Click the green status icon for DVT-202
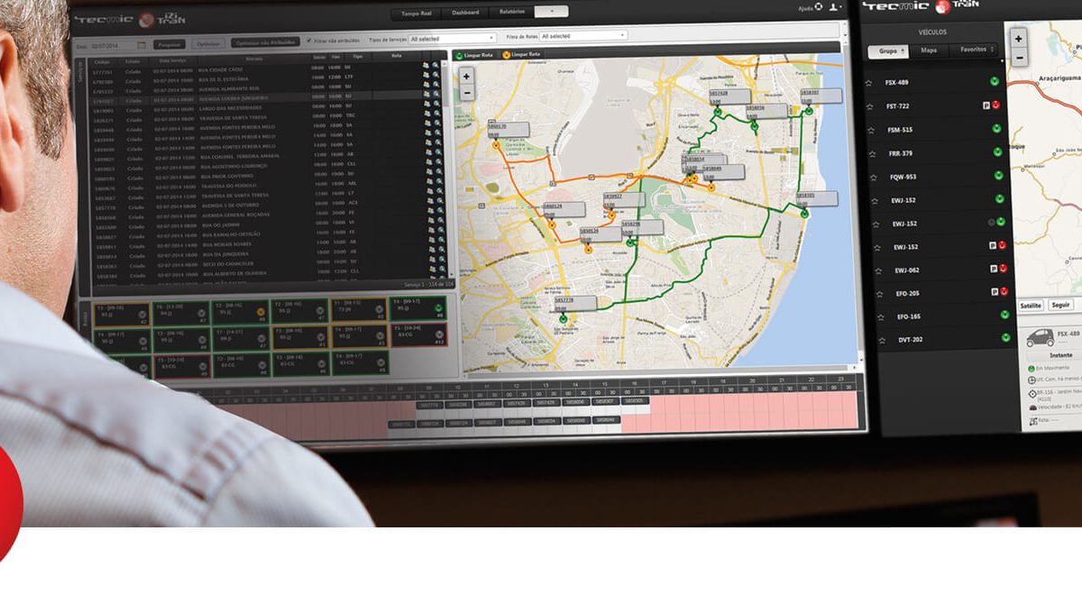This screenshot has height=595, width=1082. click(x=1005, y=337)
